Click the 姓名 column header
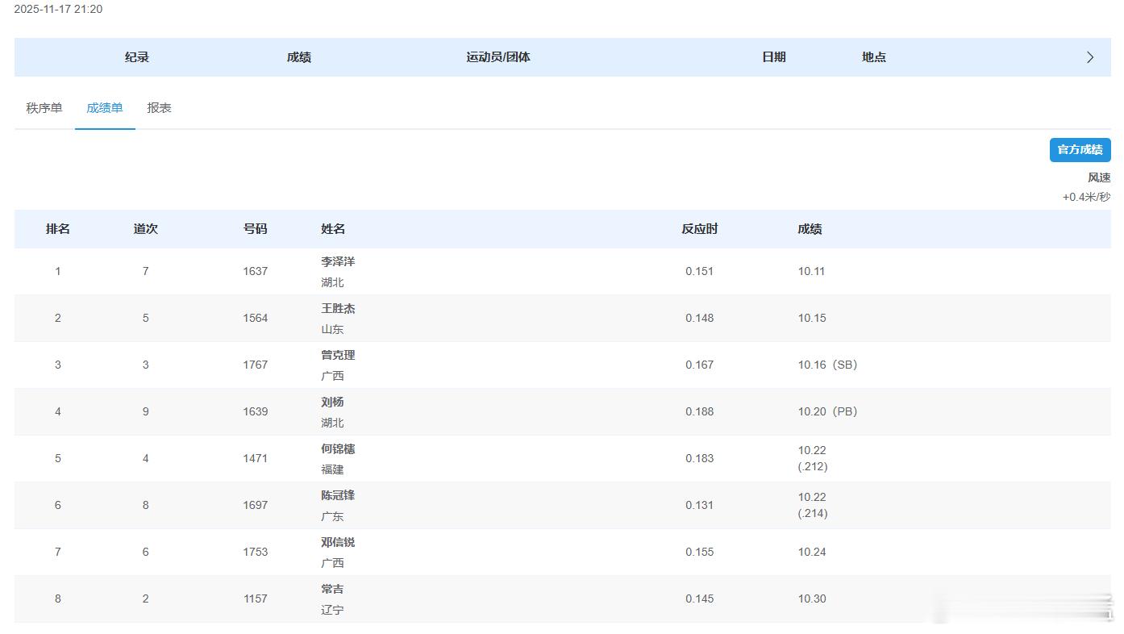The width and height of the screenshot is (1124, 634). [333, 229]
